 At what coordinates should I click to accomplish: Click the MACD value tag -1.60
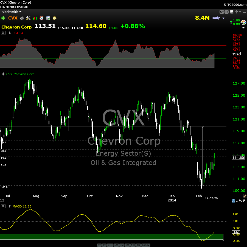click(x=236, y=232)
